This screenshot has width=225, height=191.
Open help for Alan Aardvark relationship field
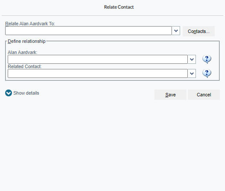pyautogui.click(x=207, y=59)
